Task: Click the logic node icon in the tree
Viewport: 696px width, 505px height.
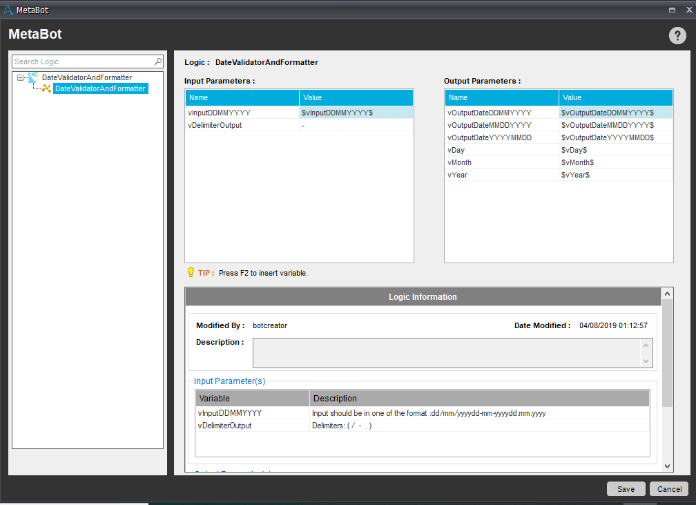Action: point(46,88)
